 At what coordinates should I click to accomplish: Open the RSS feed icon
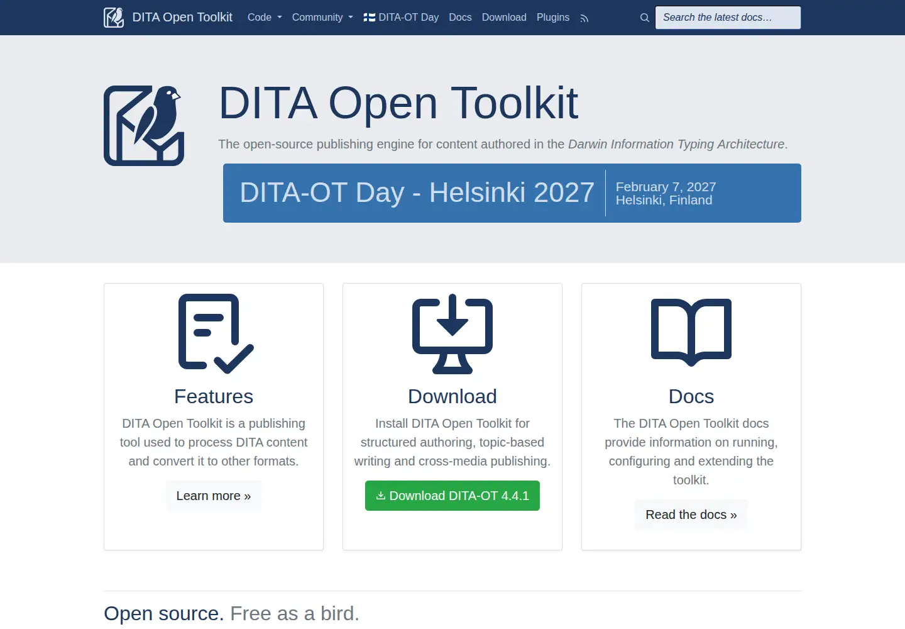[x=584, y=18]
